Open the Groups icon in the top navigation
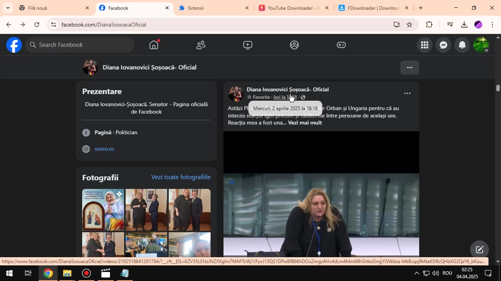Screen dimensions: 501x281 click(294, 45)
